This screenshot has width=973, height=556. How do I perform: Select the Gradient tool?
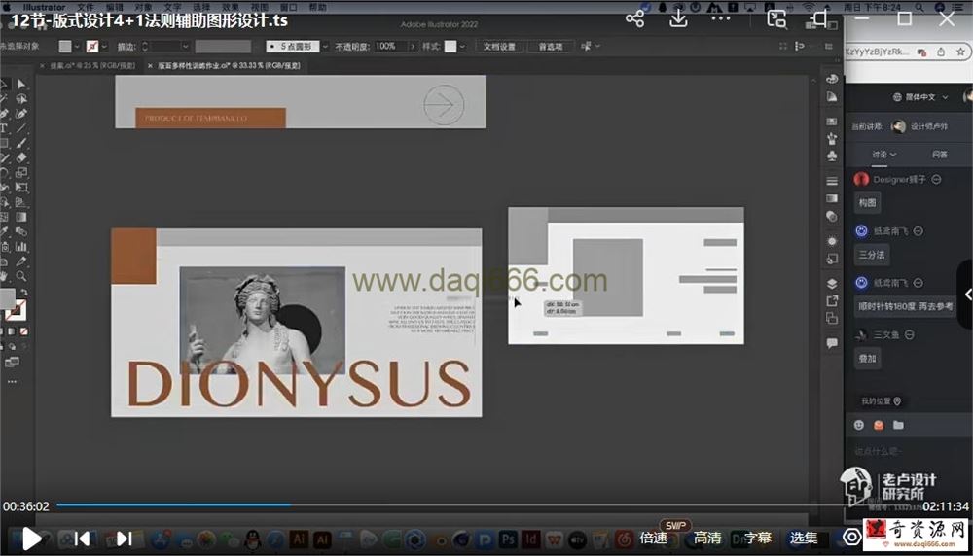(x=21, y=217)
